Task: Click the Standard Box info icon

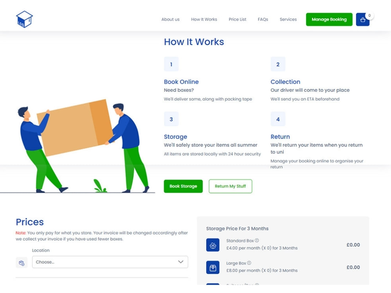Action: click(x=257, y=240)
